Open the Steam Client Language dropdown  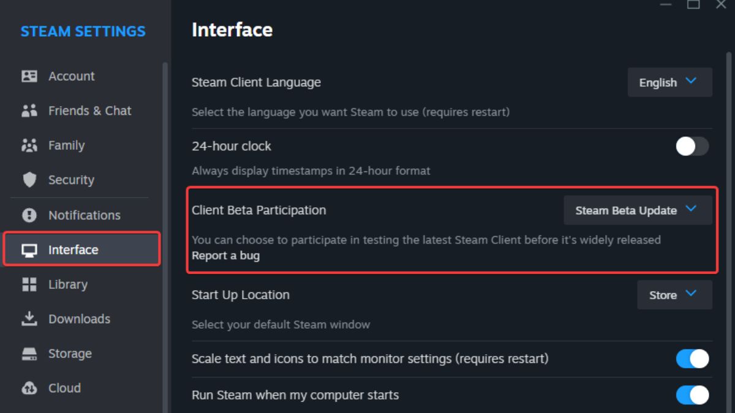(669, 82)
